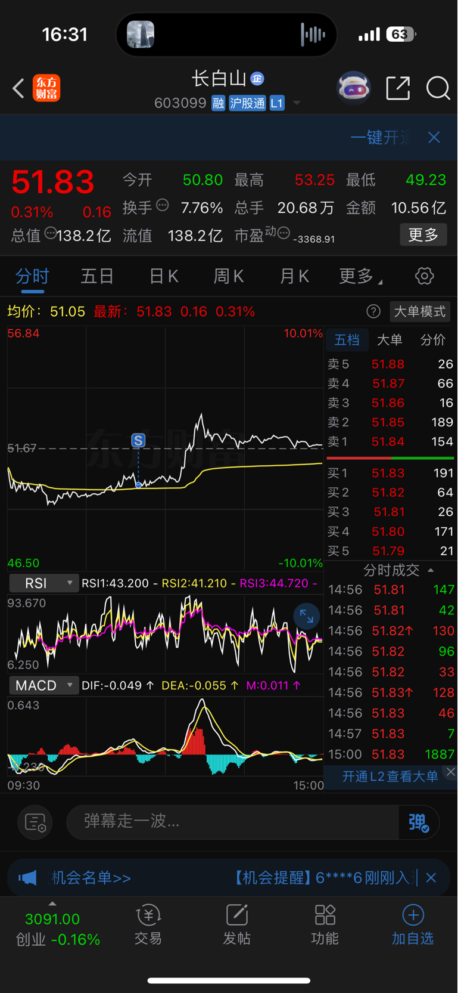Tap the 15:00 trade of 1887
The image size is (458, 993).
(391, 754)
